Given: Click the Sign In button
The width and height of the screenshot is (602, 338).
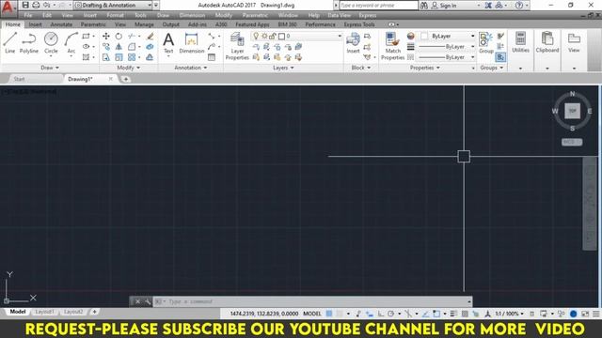Looking at the screenshot, I should pos(444,6).
